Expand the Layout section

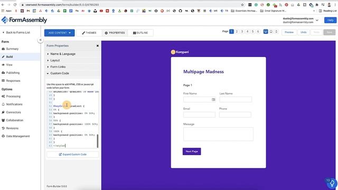(x=73, y=60)
